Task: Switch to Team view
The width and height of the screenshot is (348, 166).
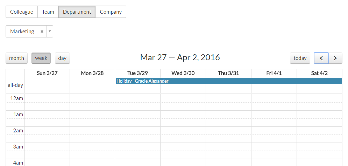Action: pyautogui.click(x=48, y=12)
